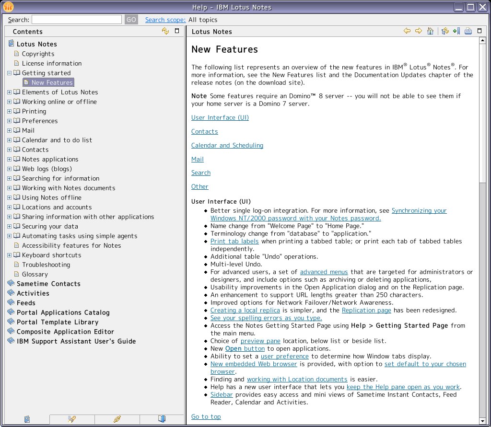
Task: Print the New Features help page
Action: click(x=468, y=31)
